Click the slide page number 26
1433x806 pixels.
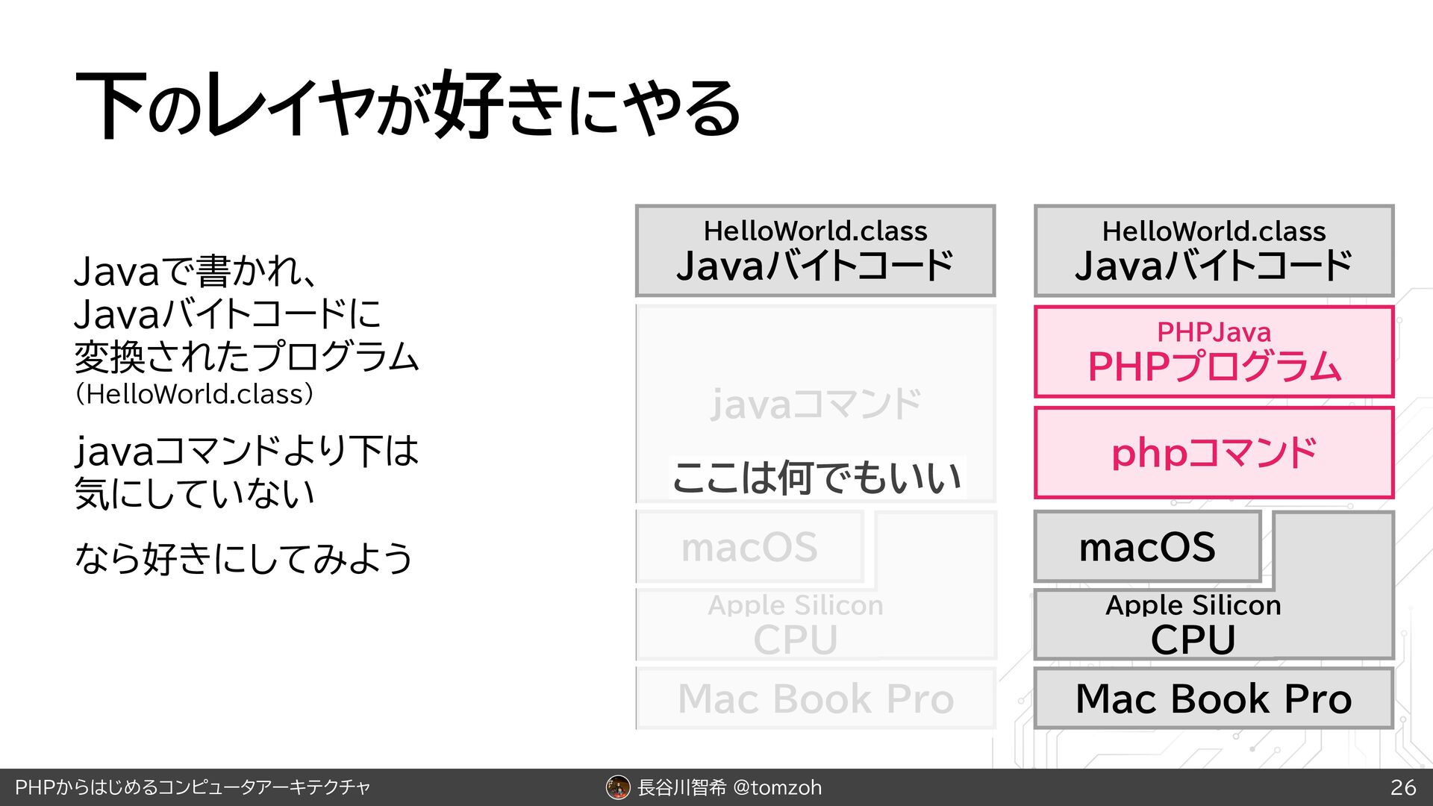coord(1402,787)
